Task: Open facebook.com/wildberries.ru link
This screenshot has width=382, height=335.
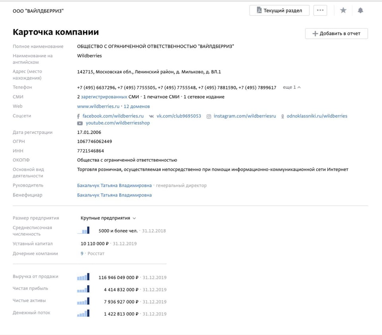Action: click(113, 116)
